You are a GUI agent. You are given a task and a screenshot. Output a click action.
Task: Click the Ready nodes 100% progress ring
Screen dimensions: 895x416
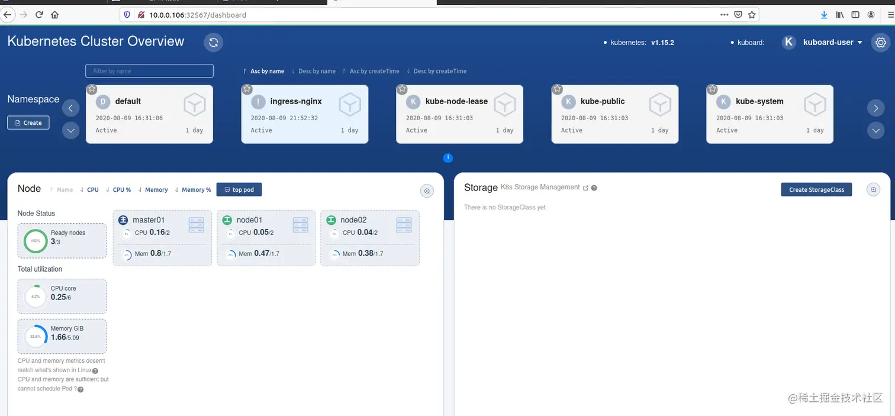pyautogui.click(x=36, y=241)
